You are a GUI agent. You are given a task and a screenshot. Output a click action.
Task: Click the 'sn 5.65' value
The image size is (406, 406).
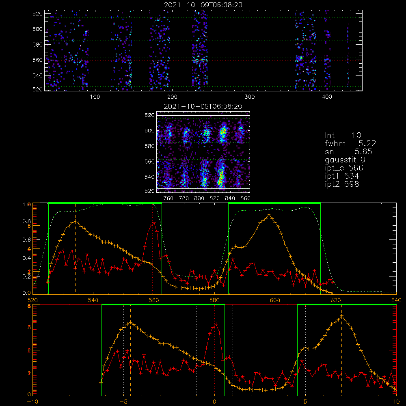point(348,151)
